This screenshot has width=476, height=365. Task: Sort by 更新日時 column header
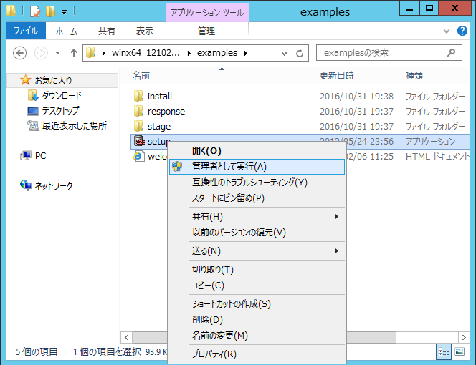pyautogui.click(x=337, y=75)
